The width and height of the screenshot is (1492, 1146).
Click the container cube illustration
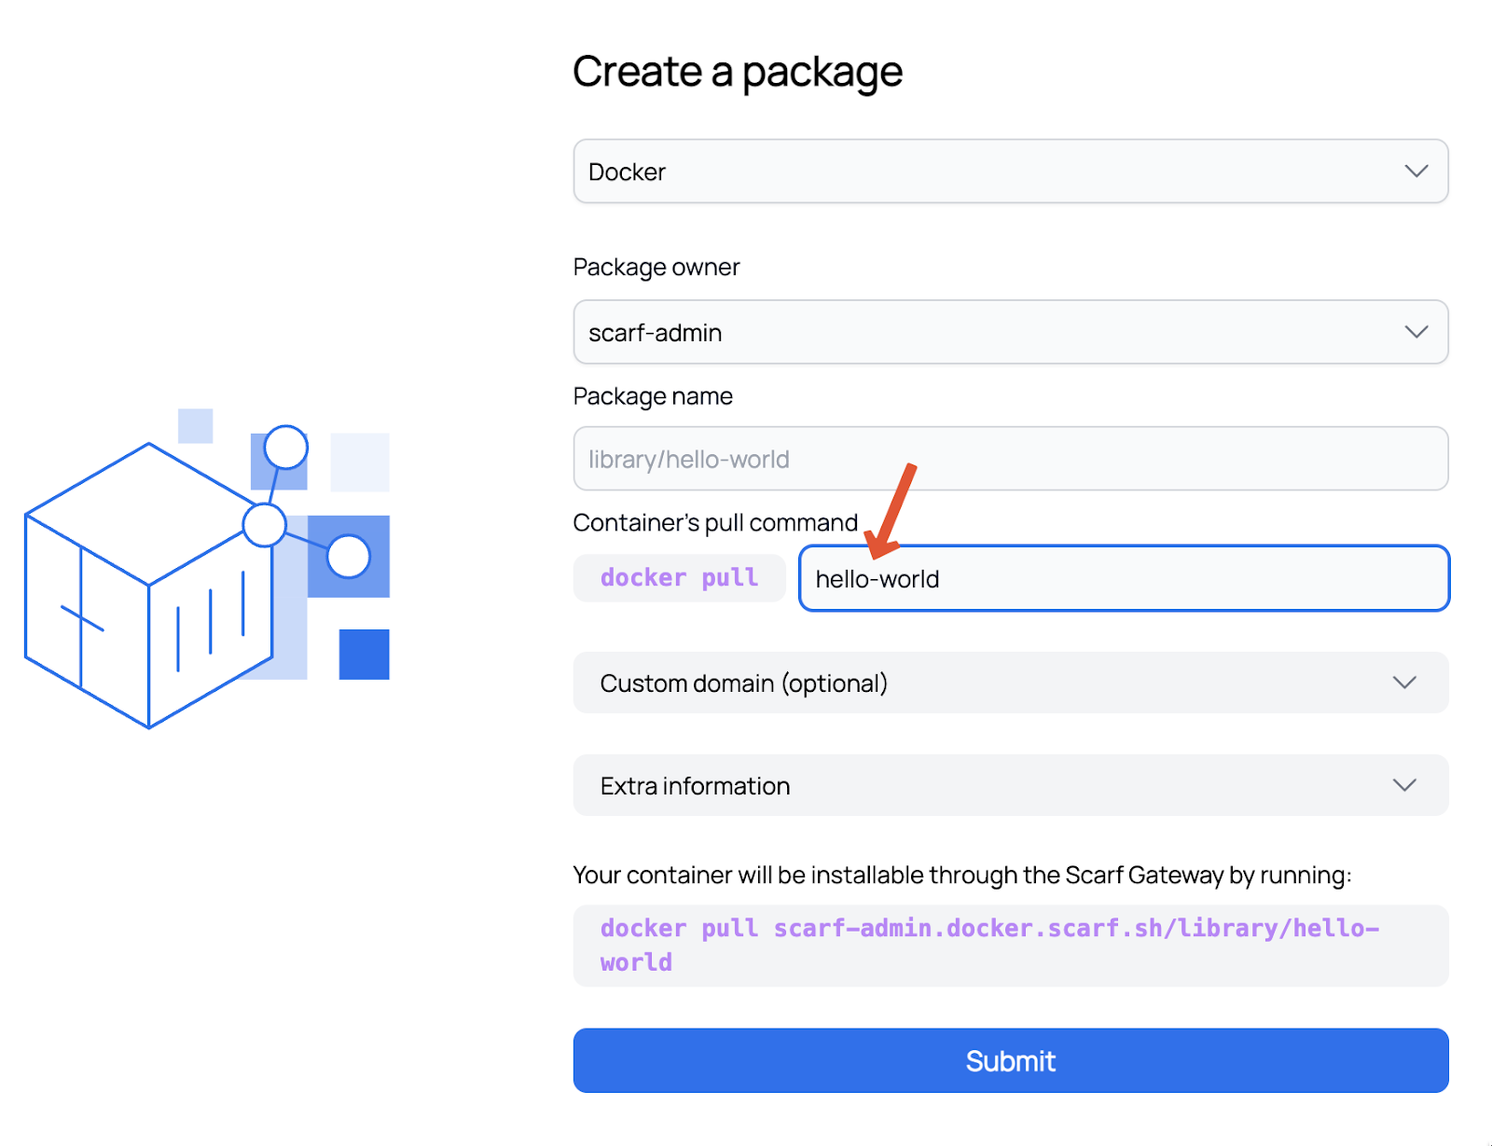click(147, 587)
